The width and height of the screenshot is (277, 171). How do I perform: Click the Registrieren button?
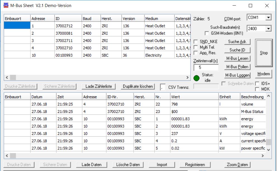(195, 165)
